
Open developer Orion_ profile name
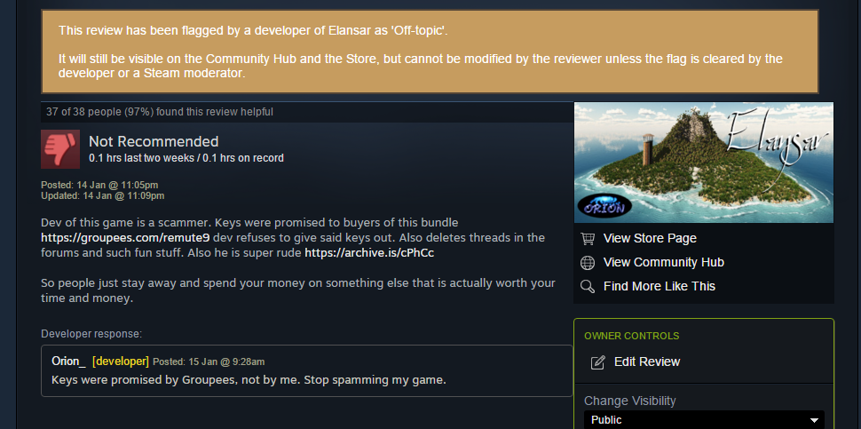point(68,361)
